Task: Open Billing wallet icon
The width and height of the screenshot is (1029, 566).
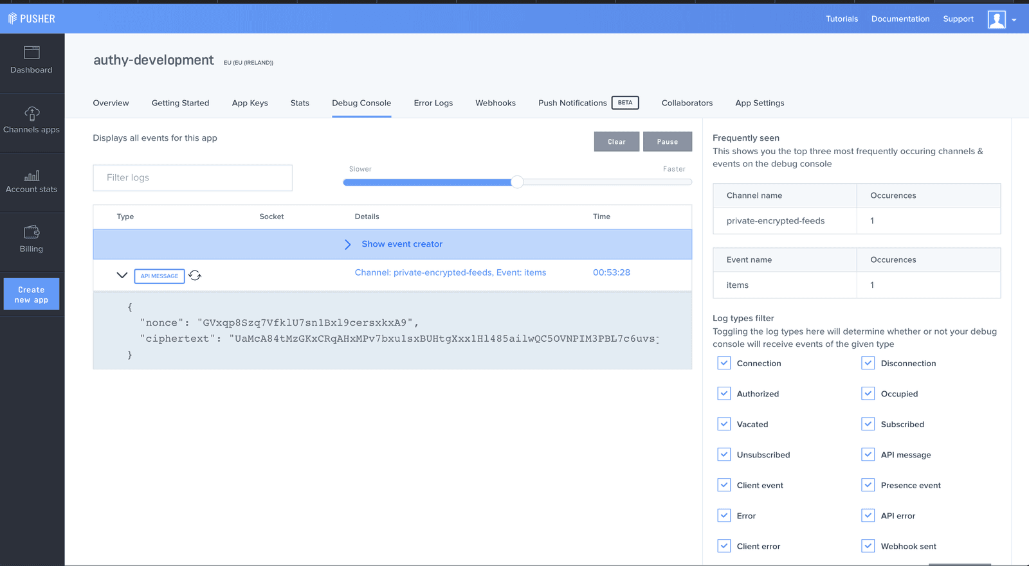Action: point(32,232)
